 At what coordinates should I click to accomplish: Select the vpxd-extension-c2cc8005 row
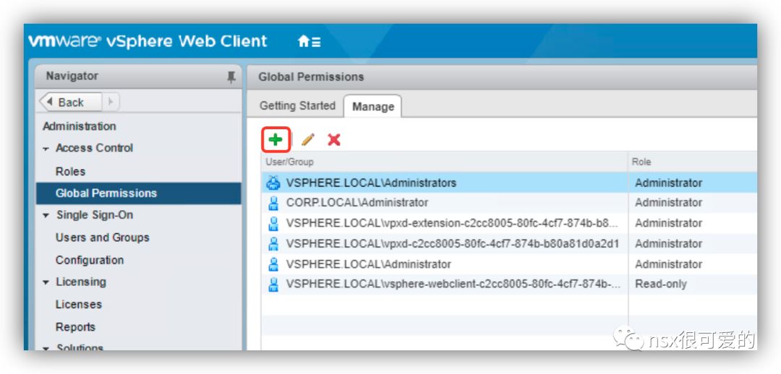pyautogui.click(x=509, y=223)
